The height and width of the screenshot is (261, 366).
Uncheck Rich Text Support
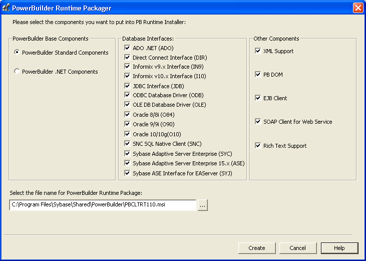(258, 145)
